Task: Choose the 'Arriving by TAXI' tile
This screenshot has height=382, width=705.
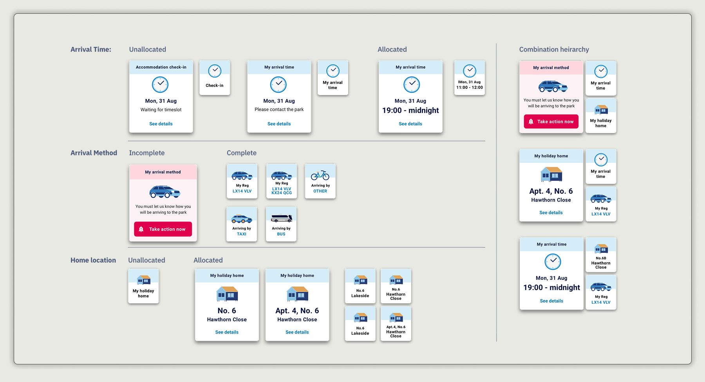Action: click(242, 224)
